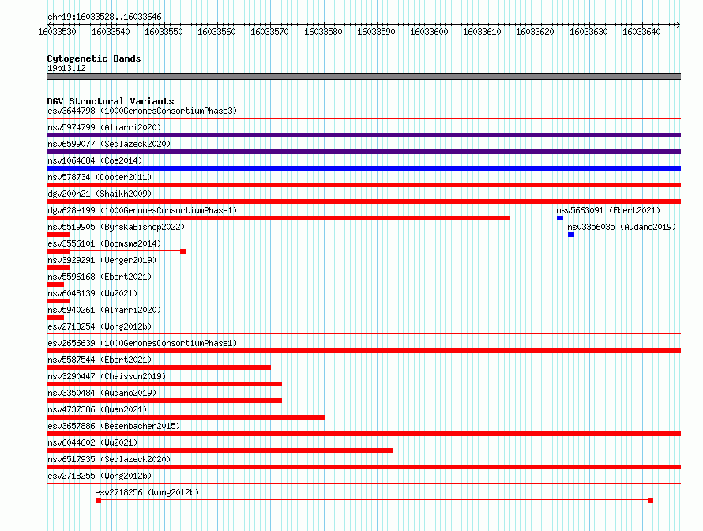Click the nsv1064684 (Coe2014) blue bar
The width and height of the screenshot is (703, 531).
point(363,168)
